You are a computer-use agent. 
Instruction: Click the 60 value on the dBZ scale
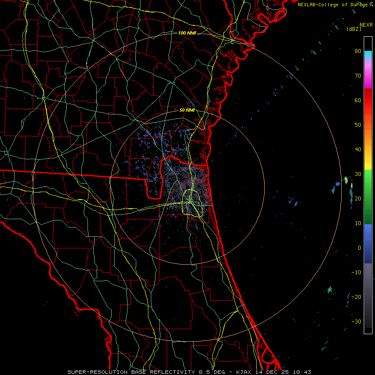pyautogui.click(x=358, y=100)
